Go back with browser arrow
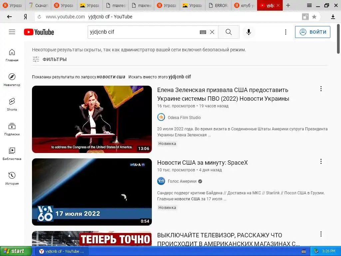Viewport: 341px width, 256px height. pos(9,17)
